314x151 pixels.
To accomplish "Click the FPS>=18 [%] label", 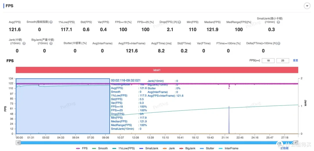I will 123,22.
